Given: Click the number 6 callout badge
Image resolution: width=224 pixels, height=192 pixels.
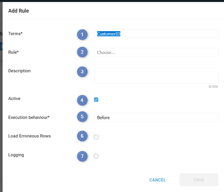Looking at the screenshot, I should 82,136.
